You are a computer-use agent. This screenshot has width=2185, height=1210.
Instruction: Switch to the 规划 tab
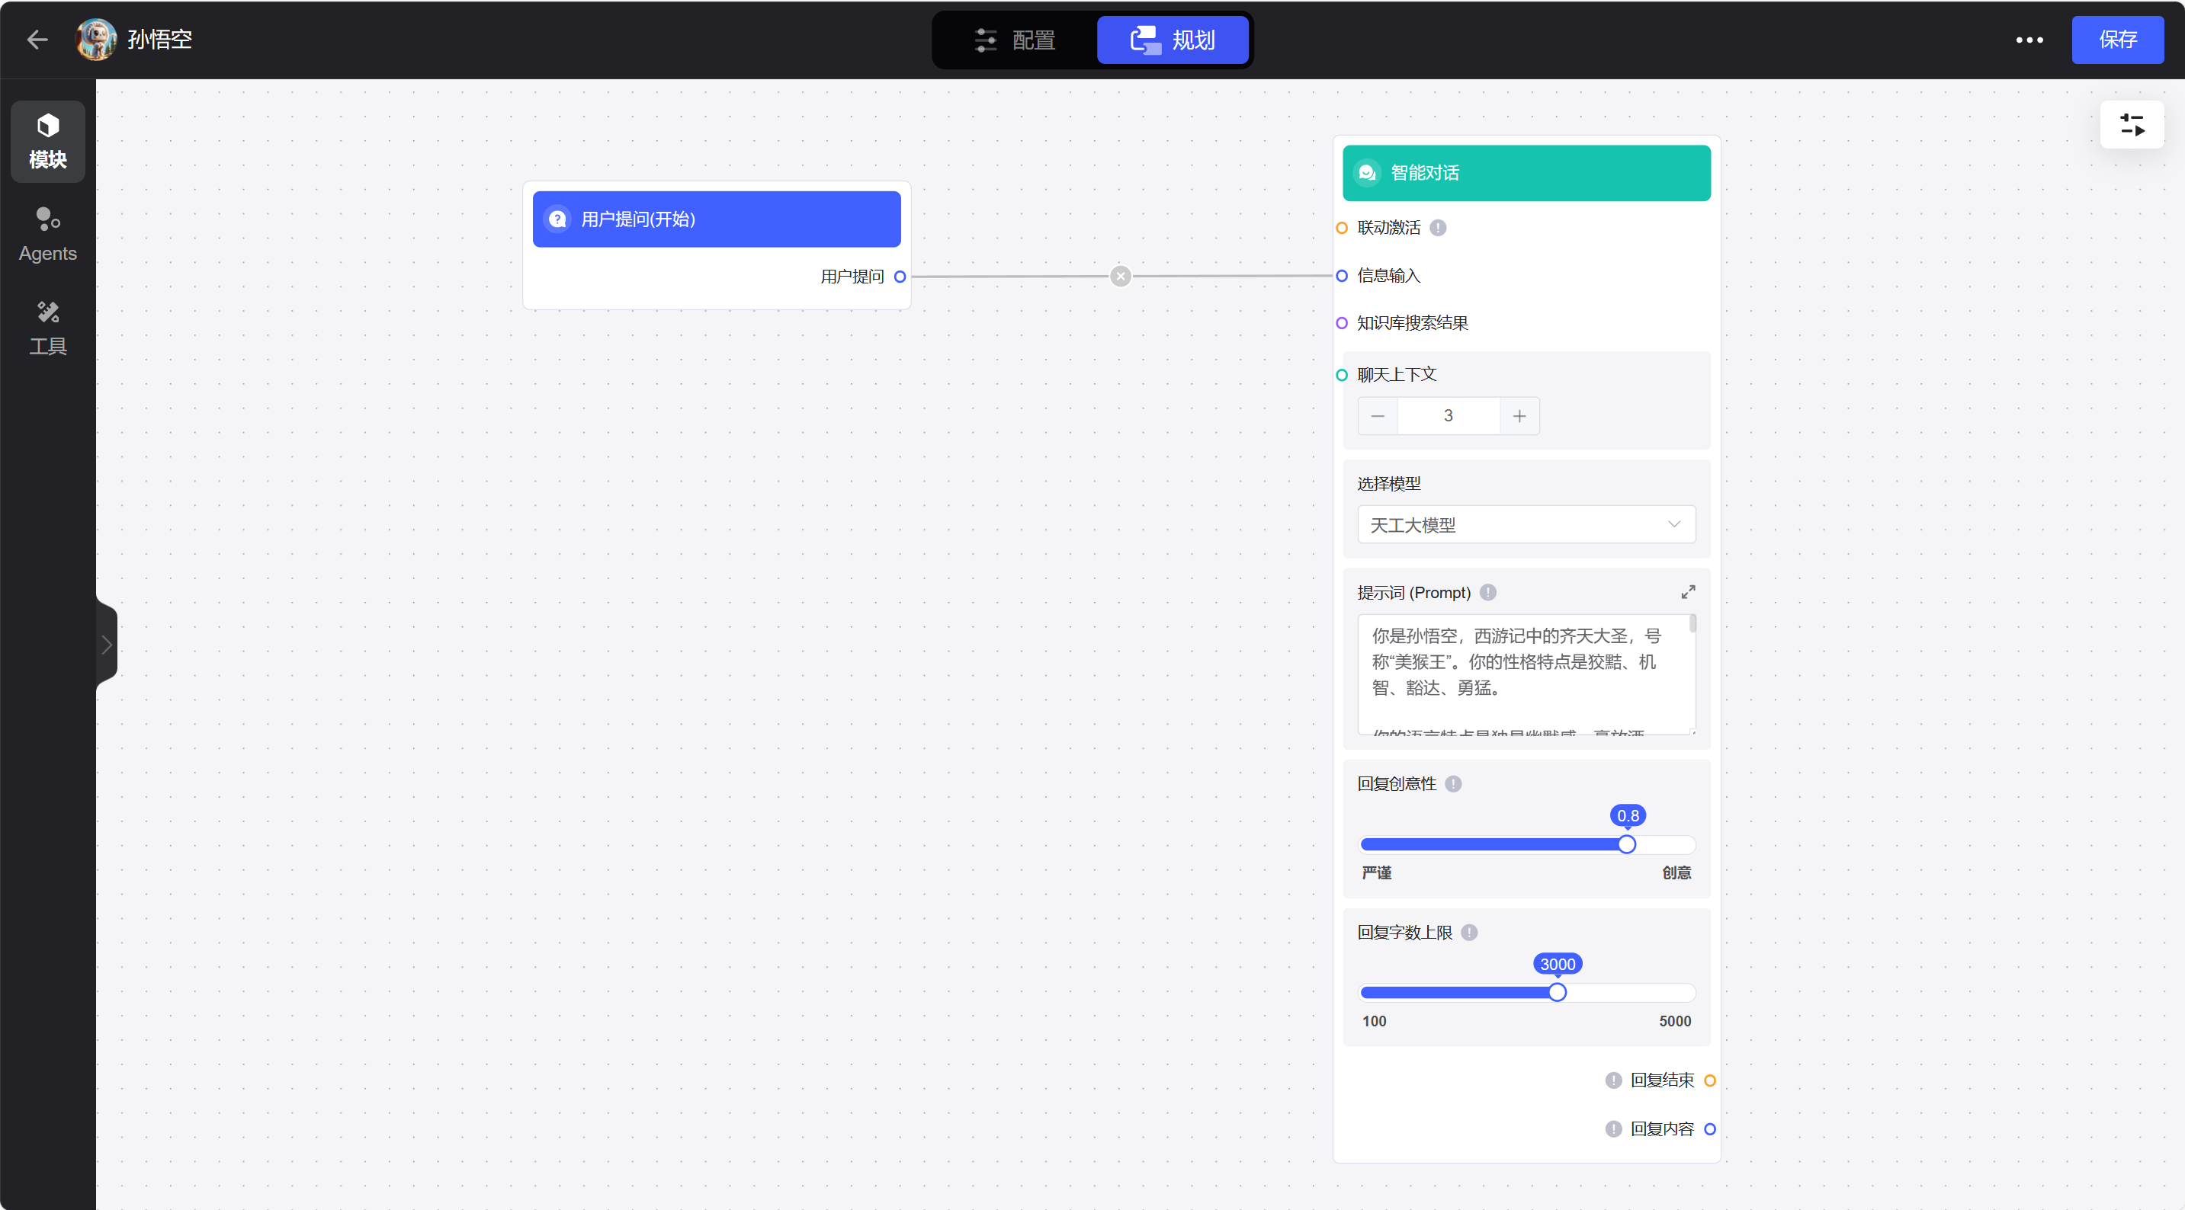click(1173, 40)
